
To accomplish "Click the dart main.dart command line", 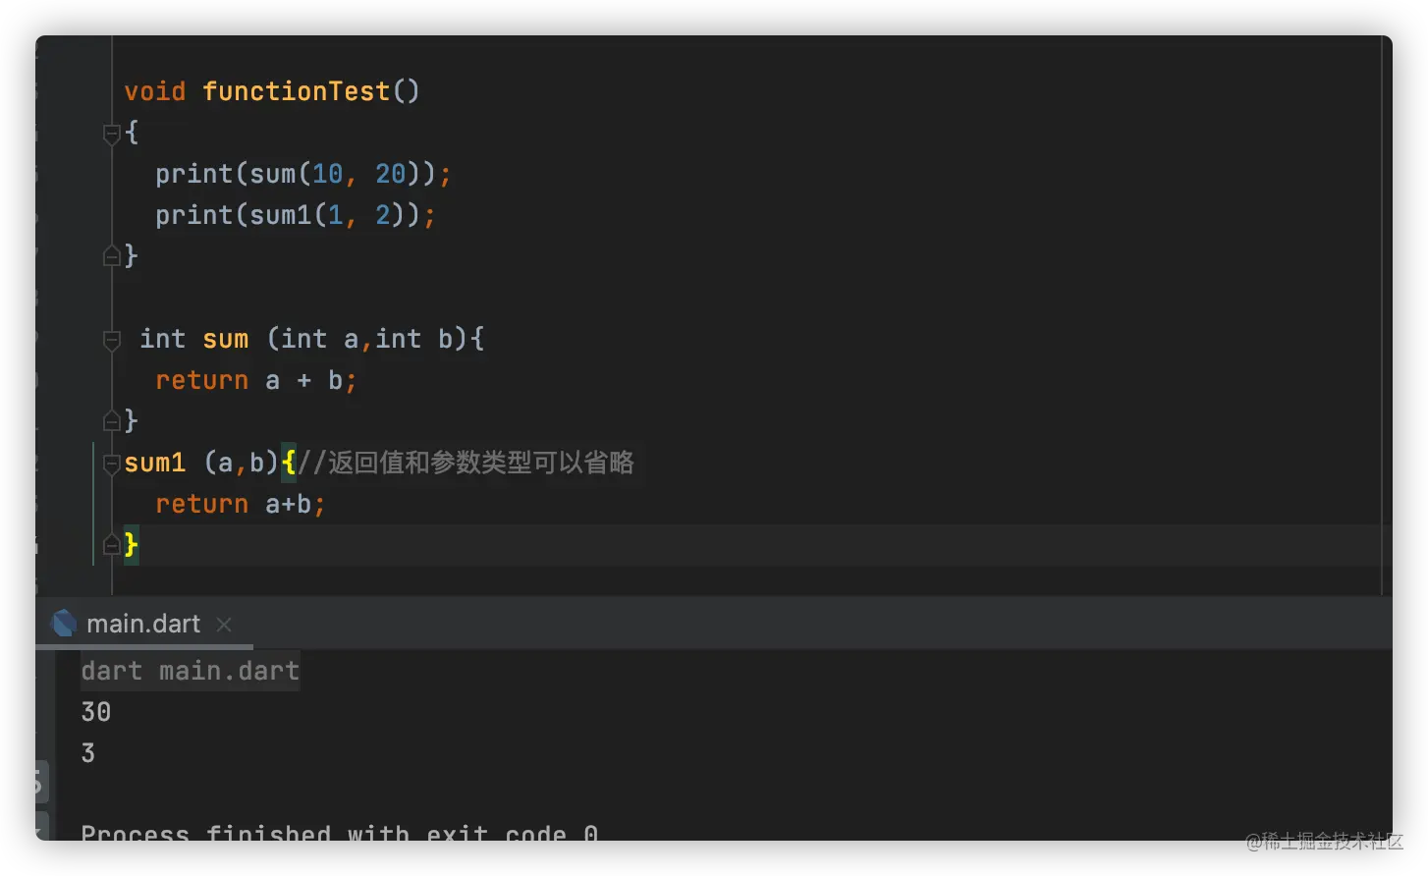I will 190,671.
